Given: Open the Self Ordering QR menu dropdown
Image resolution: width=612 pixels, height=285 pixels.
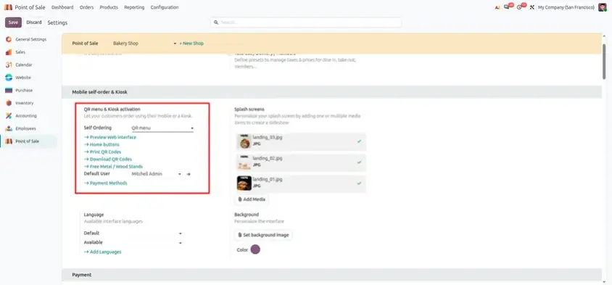Looking at the screenshot, I should [x=162, y=128].
